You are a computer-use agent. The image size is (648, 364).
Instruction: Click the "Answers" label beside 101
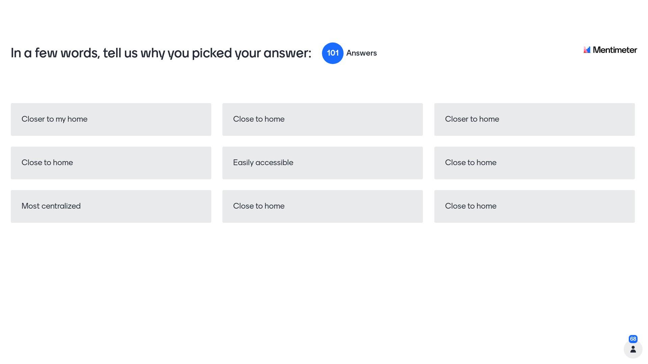point(361,53)
